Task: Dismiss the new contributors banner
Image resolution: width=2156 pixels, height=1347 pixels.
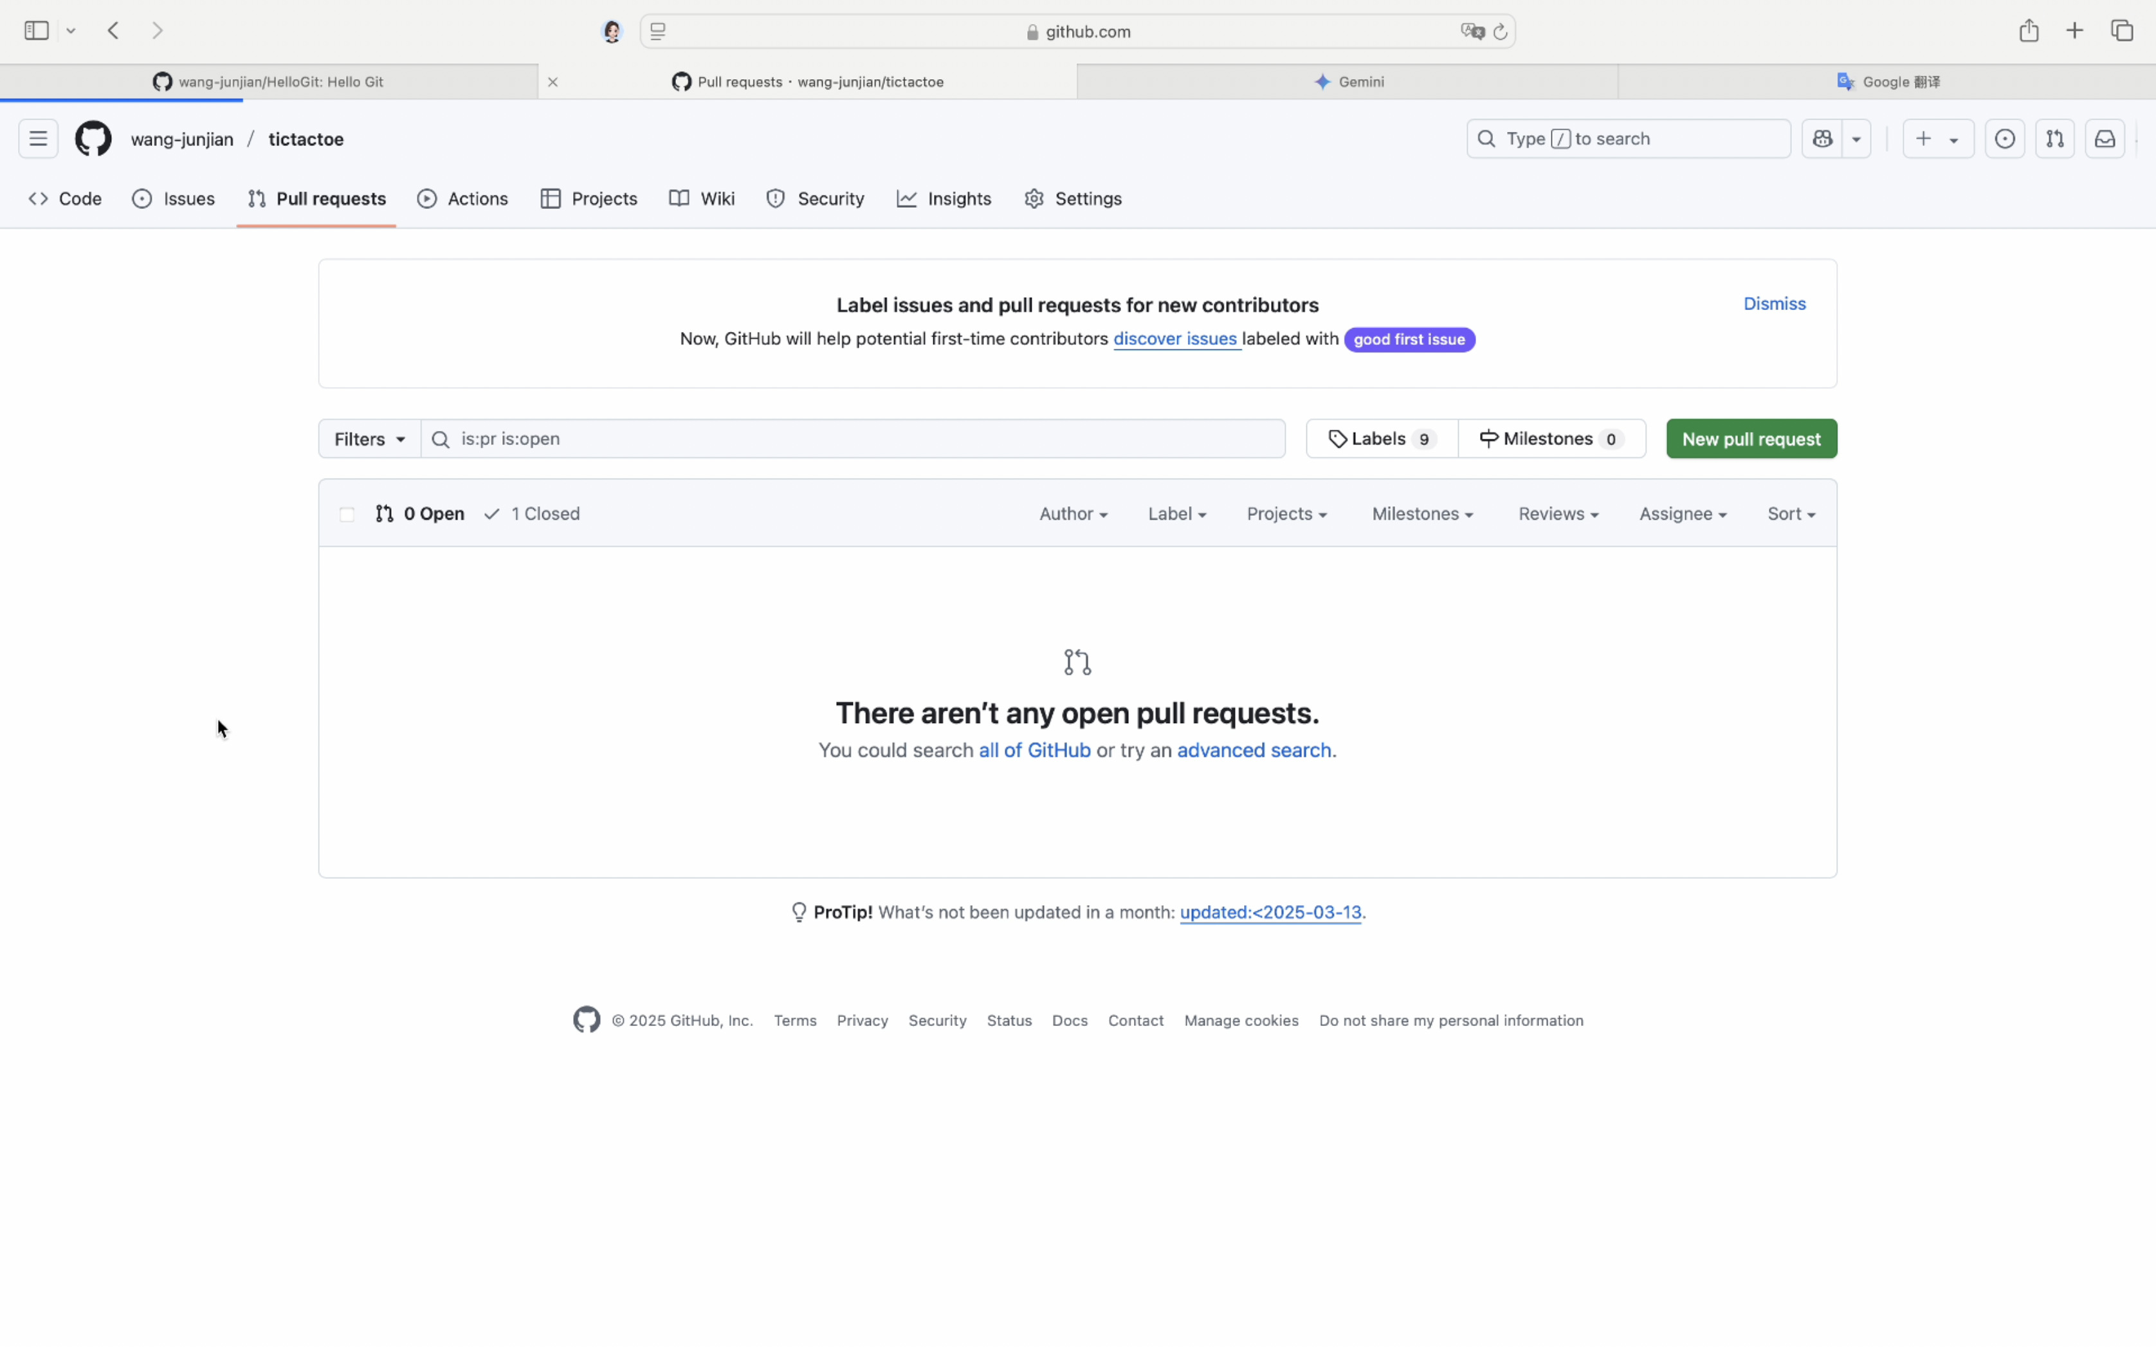Action: [1773, 304]
